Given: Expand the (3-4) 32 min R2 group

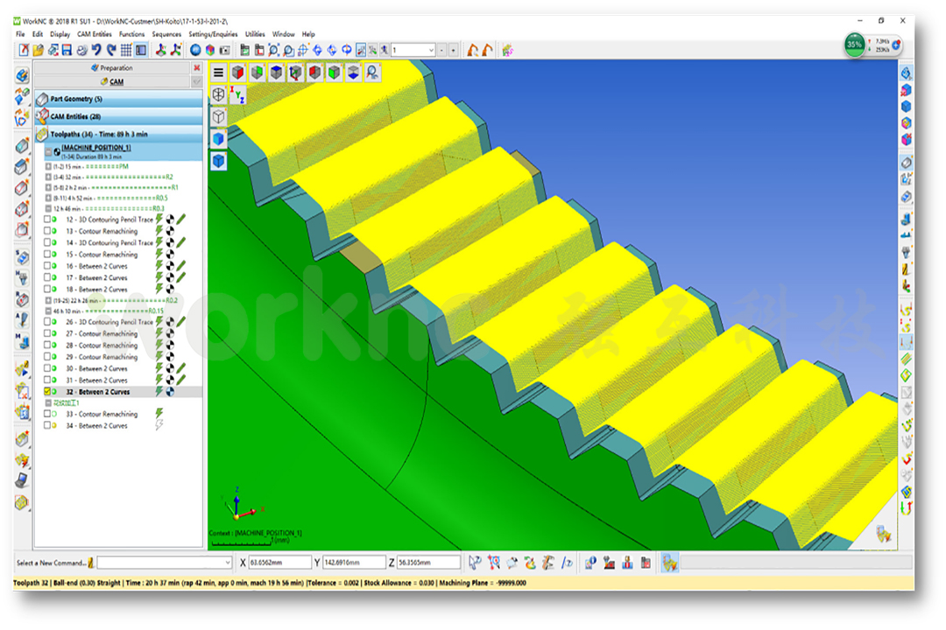Looking at the screenshot, I should tap(49, 178).
